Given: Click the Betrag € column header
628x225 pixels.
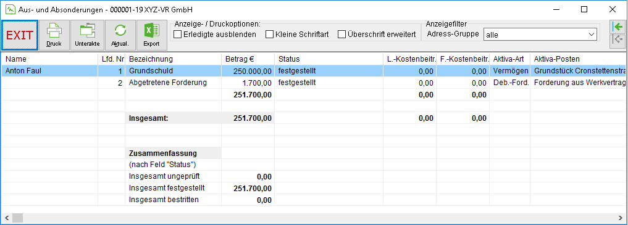Looking at the screenshot, I should tap(248, 59).
